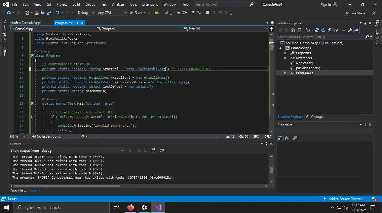
Task: Open the Build menu
Action: (x=76, y=4)
